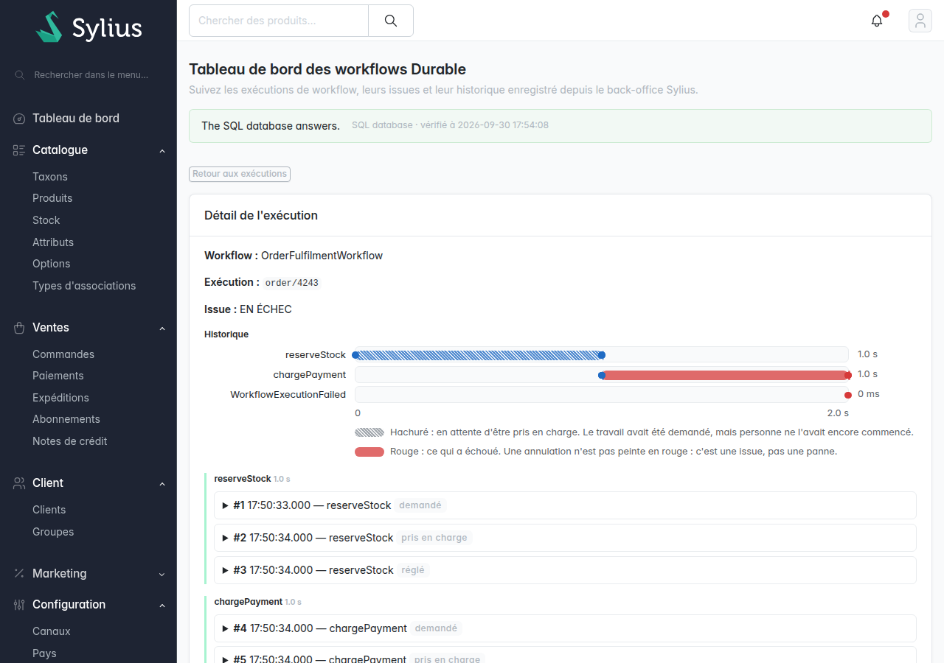Open Tableau de bord link
Viewport: 944px width, 663px height.
coord(76,119)
